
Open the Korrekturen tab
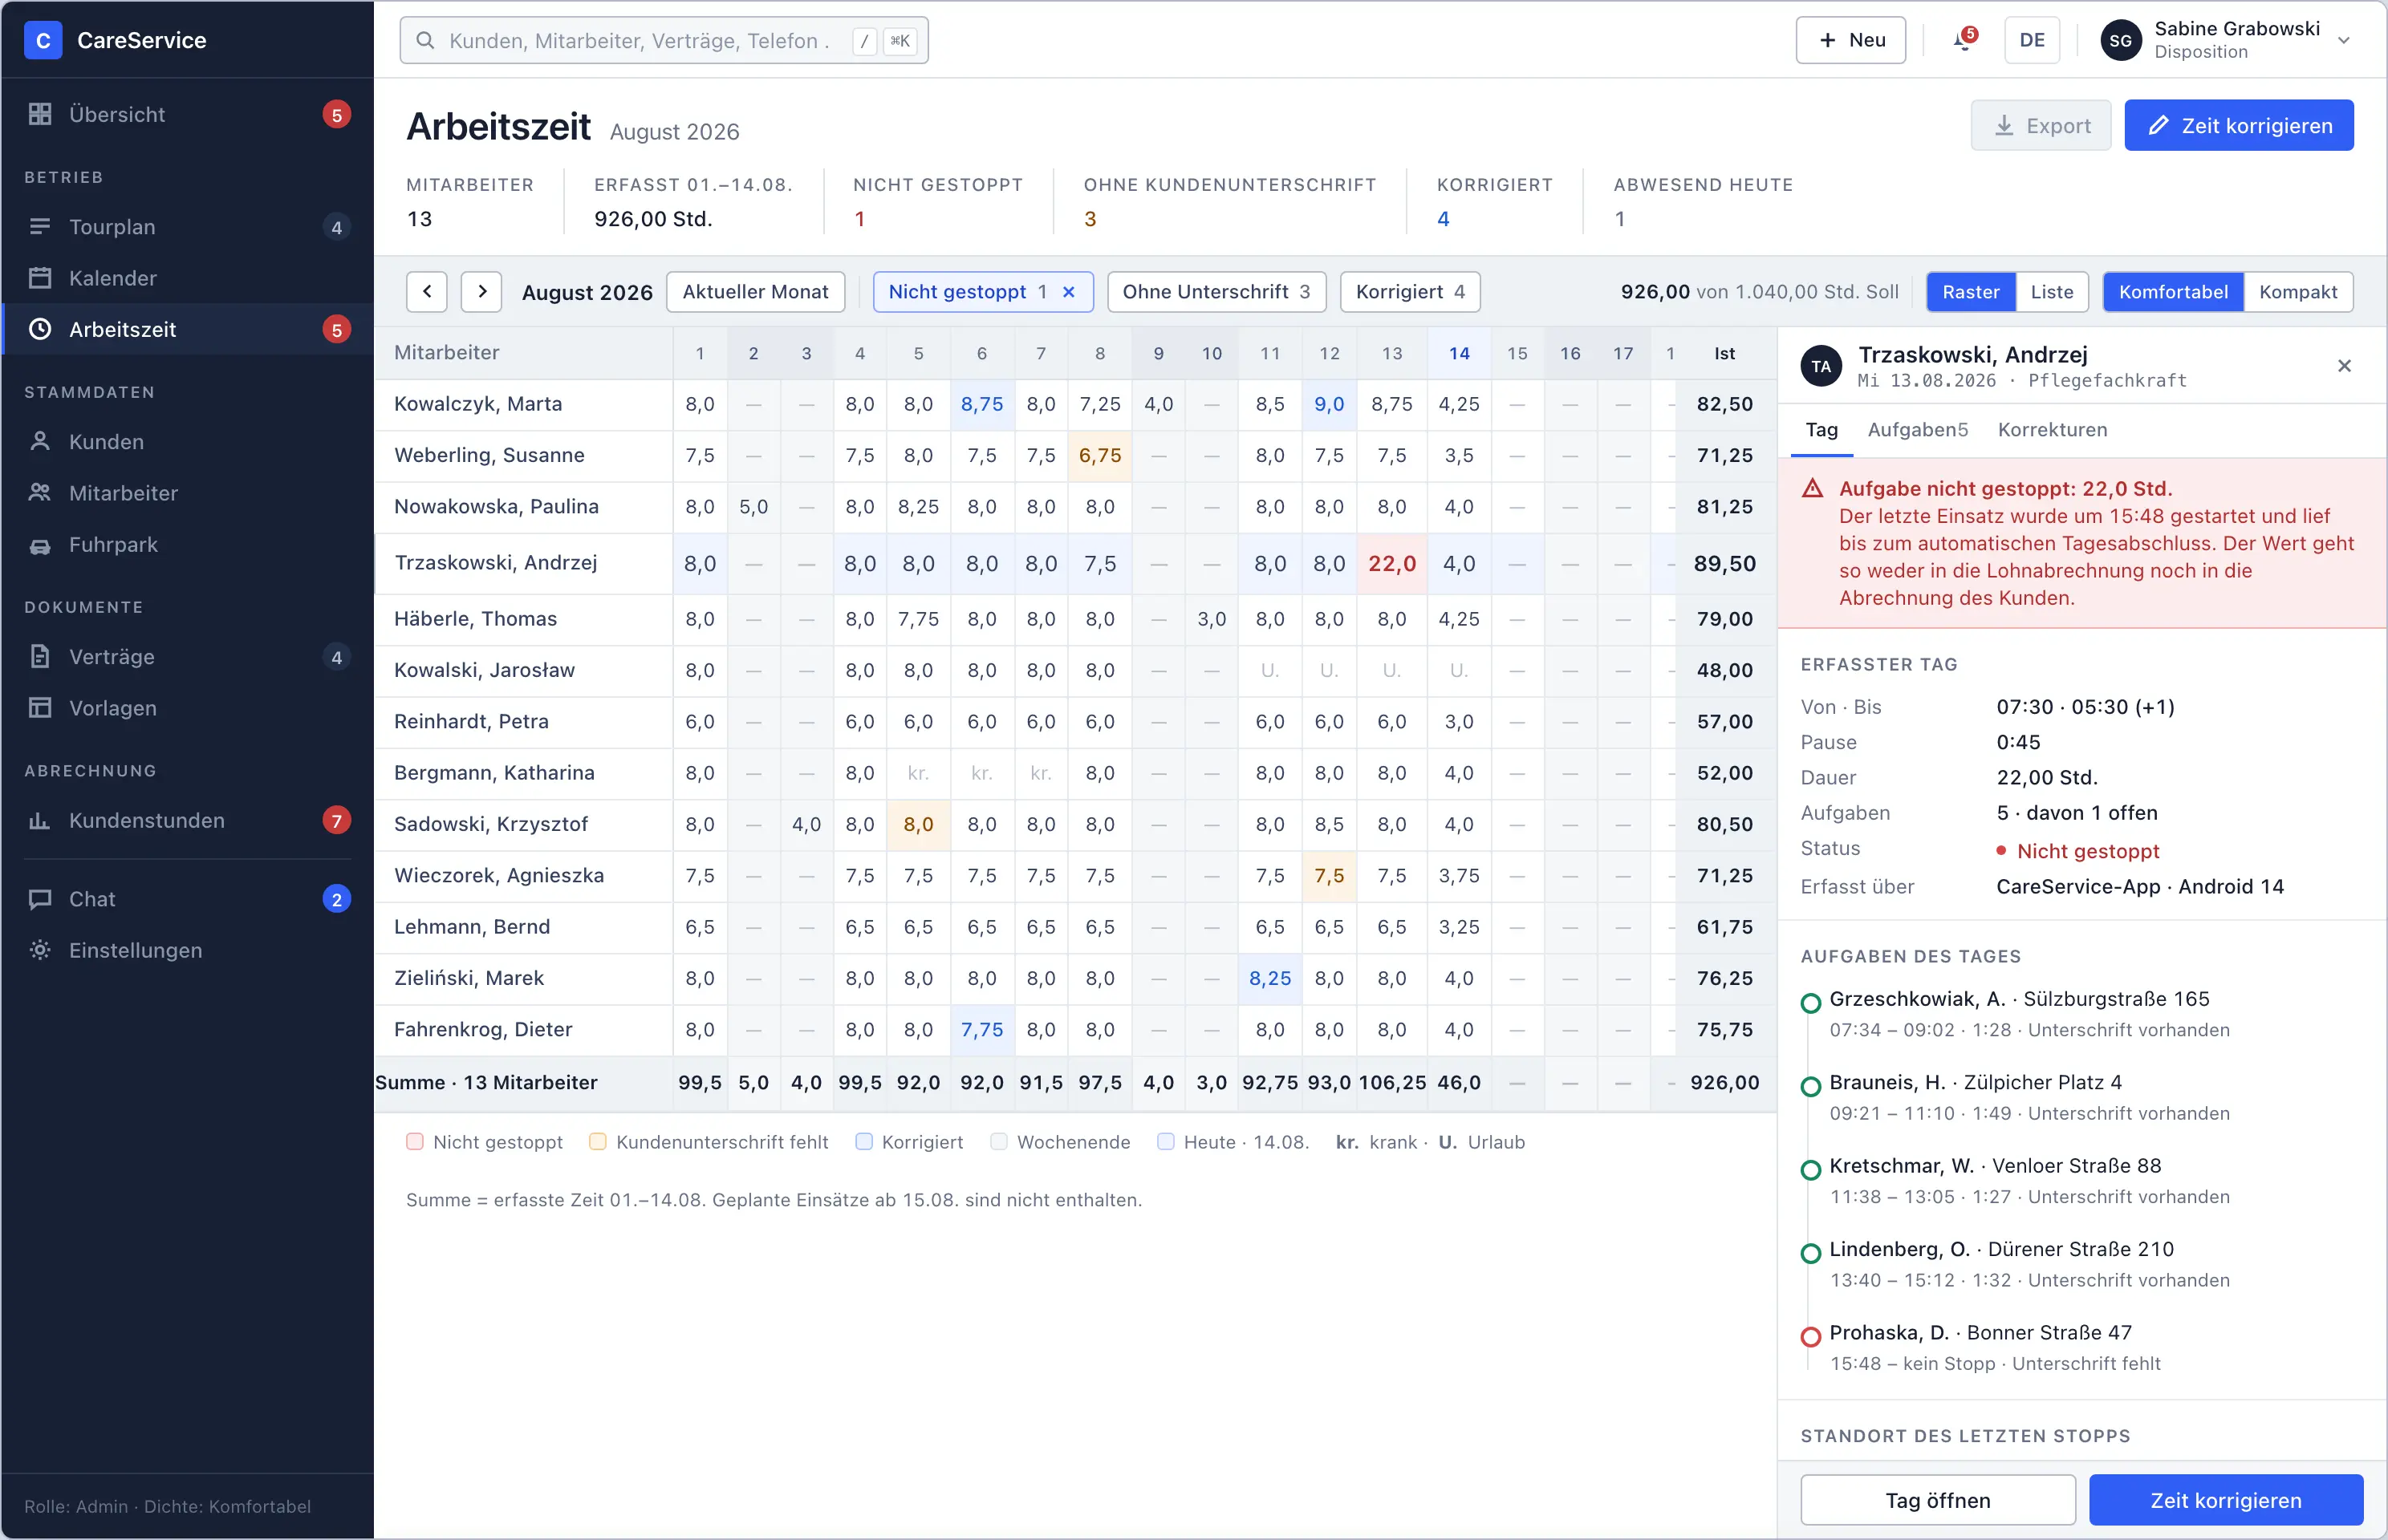coord(2052,430)
